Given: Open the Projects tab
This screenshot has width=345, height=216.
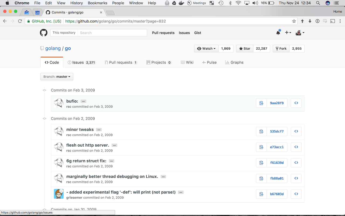Looking at the screenshot, I should coord(159,62).
